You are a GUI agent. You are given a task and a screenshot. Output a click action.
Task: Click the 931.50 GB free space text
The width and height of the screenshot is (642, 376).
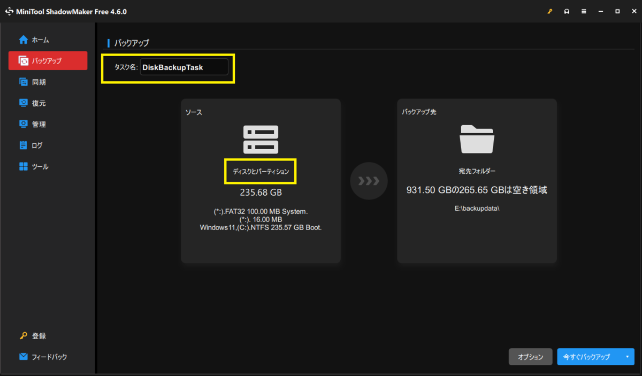coord(477,190)
